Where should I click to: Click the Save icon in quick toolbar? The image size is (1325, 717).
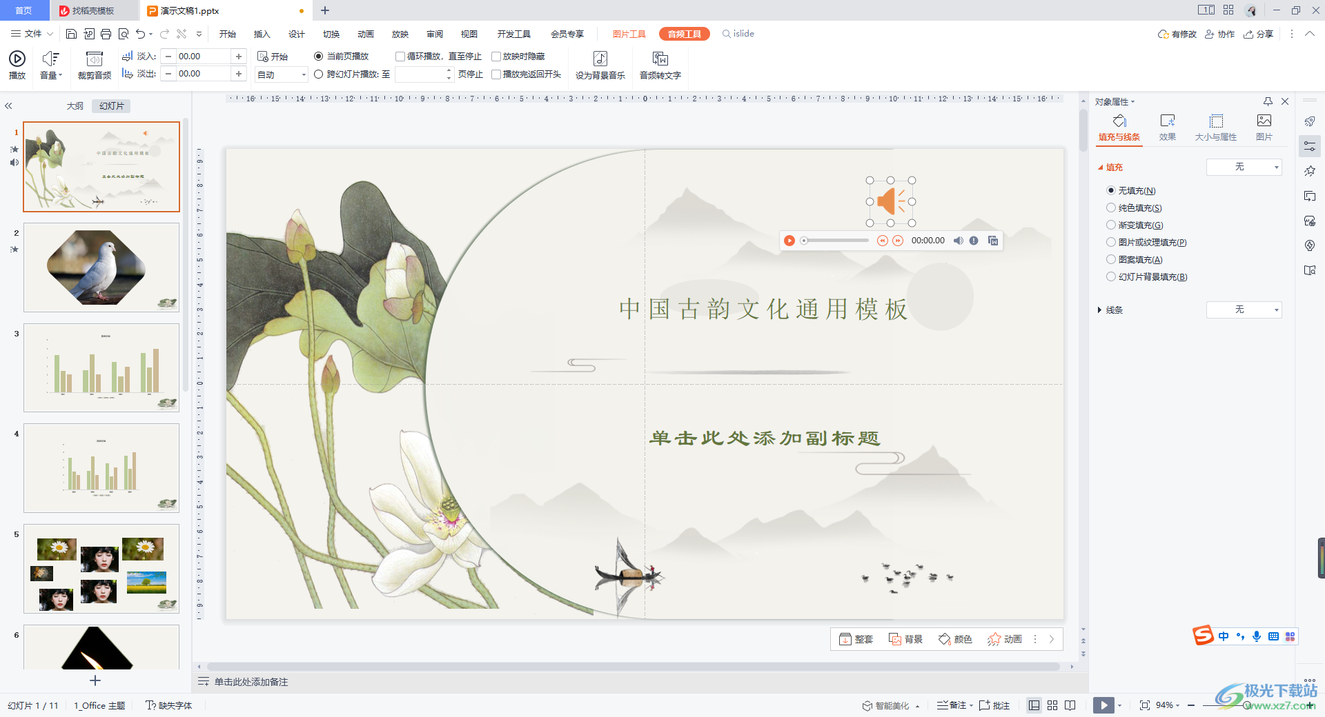click(x=71, y=34)
